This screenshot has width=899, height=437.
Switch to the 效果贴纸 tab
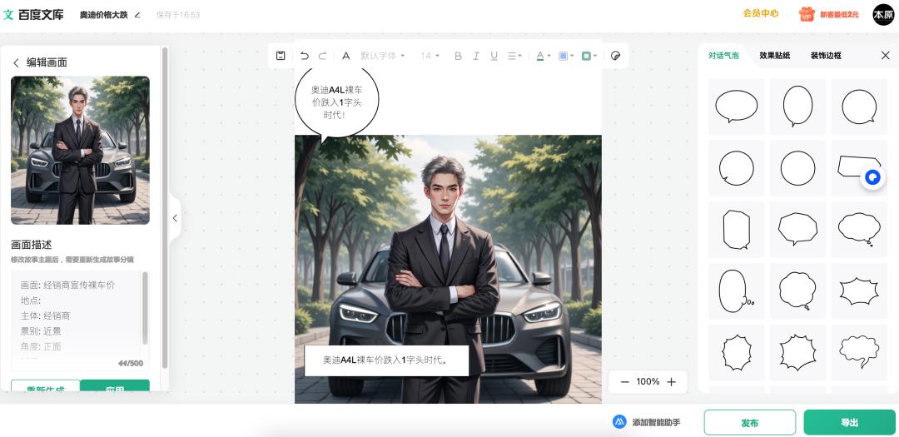tap(774, 56)
